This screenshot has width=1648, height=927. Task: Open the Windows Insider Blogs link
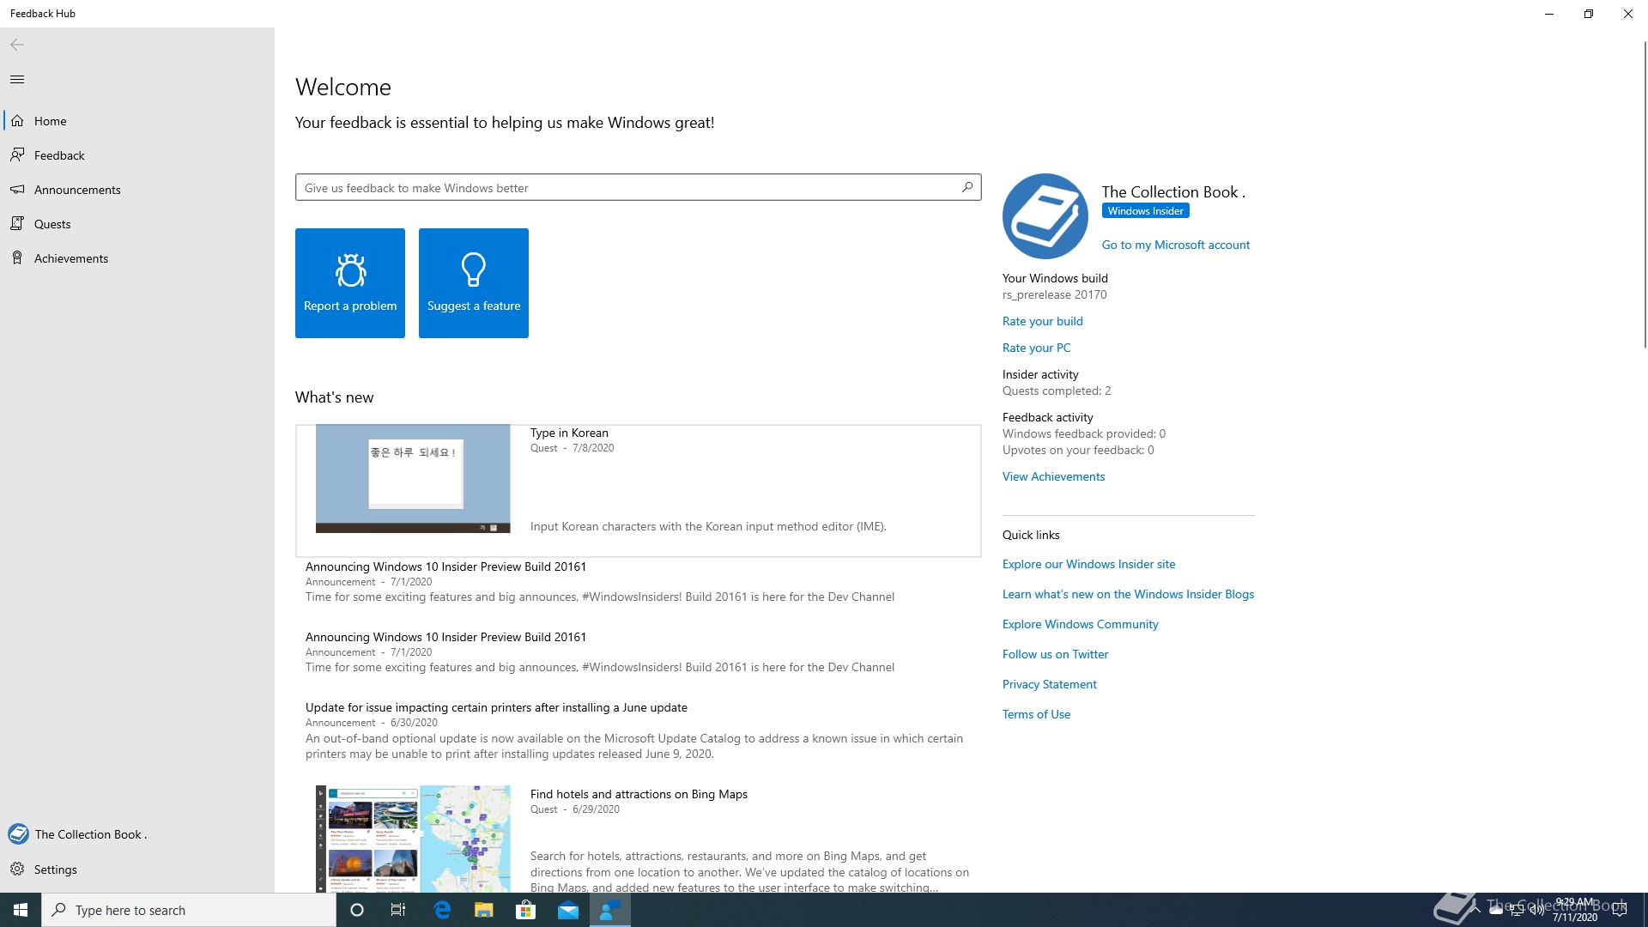1129,594
